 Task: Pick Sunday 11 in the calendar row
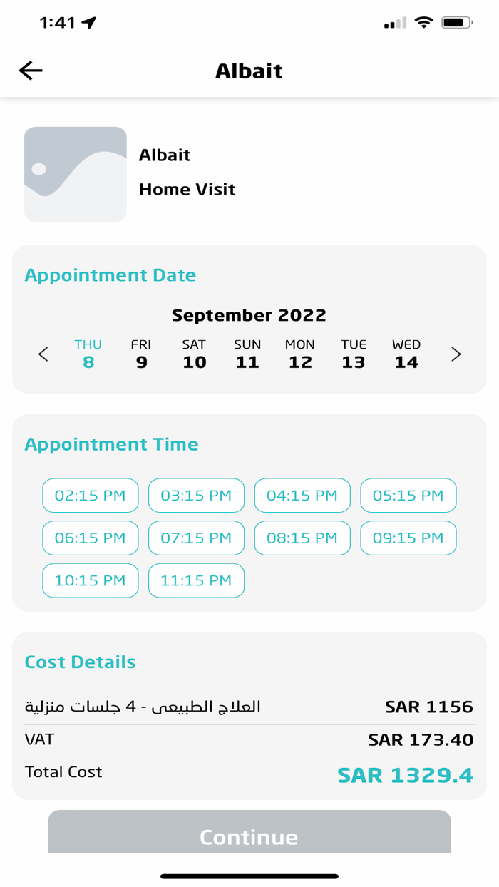click(247, 354)
